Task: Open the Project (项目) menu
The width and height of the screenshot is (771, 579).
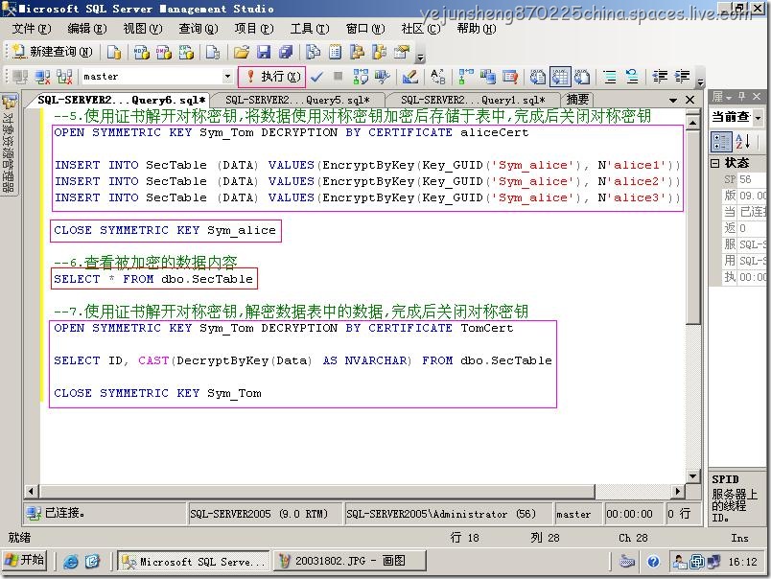Action: click(254, 29)
